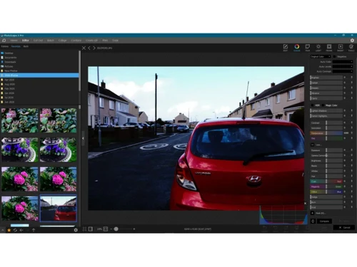Image resolution: width=357 pixels, height=267 pixels.
Task: Open the Auto Contrast dropdown
Action: point(343,71)
